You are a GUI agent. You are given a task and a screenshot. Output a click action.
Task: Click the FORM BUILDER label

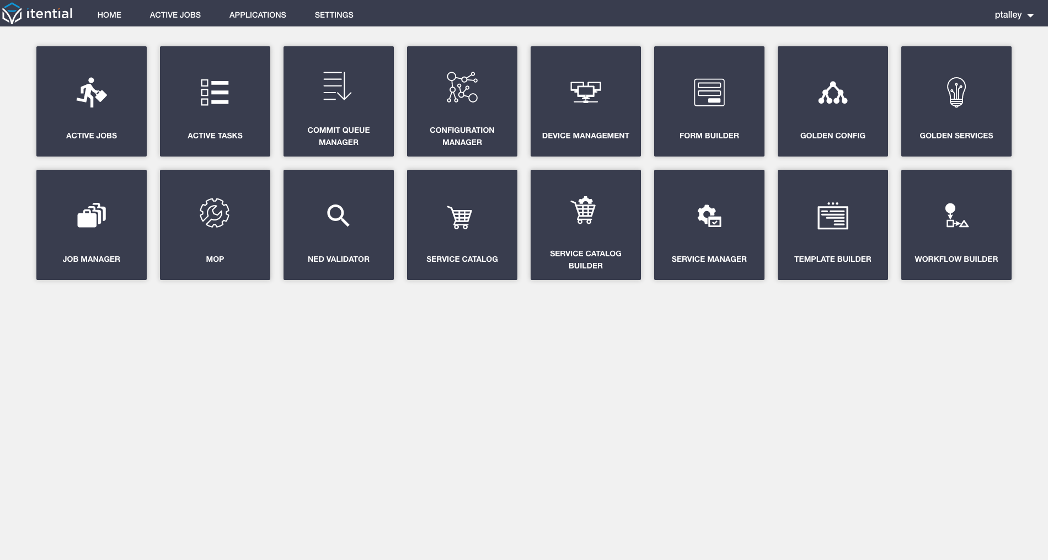[x=709, y=136]
